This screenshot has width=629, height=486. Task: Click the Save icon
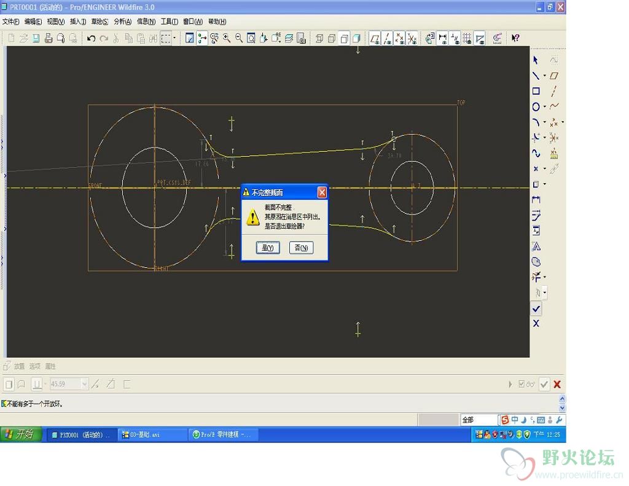pyautogui.click(x=36, y=38)
